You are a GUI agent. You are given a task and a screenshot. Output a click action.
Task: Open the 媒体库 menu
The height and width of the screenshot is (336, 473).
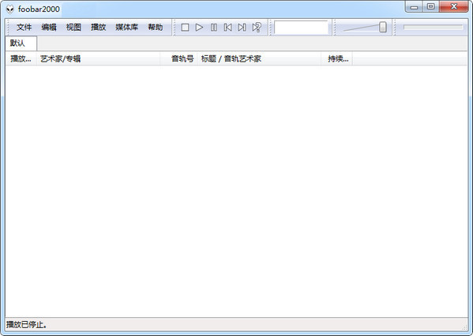(x=126, y=28)
